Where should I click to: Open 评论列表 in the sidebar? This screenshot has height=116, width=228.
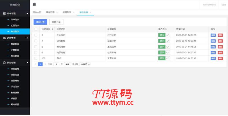[x=15, y=87]
